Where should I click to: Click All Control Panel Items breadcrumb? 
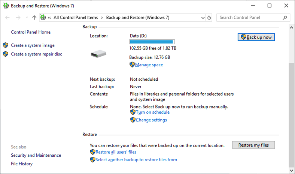tap(76, 18)
